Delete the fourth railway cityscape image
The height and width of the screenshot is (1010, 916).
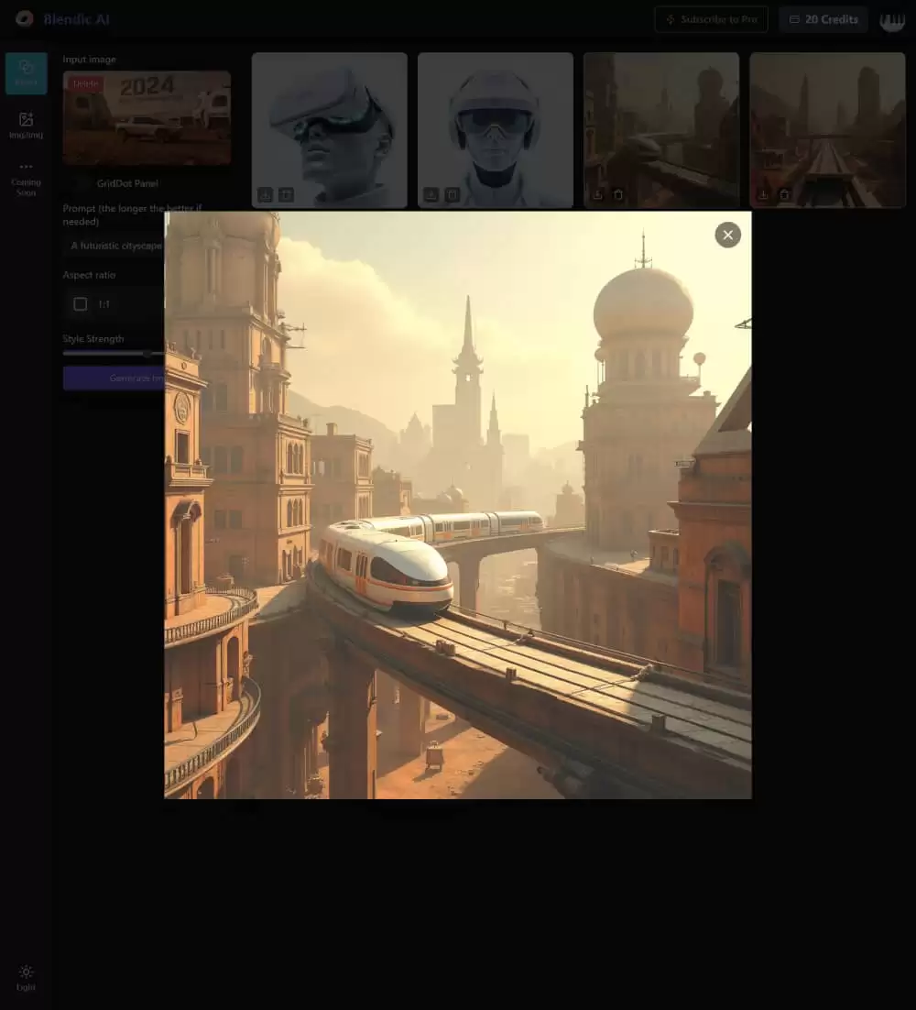(784, 194)
